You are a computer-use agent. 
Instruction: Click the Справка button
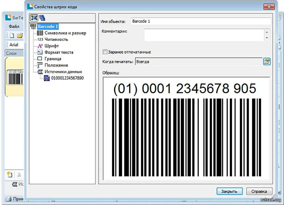pos(259,191)
